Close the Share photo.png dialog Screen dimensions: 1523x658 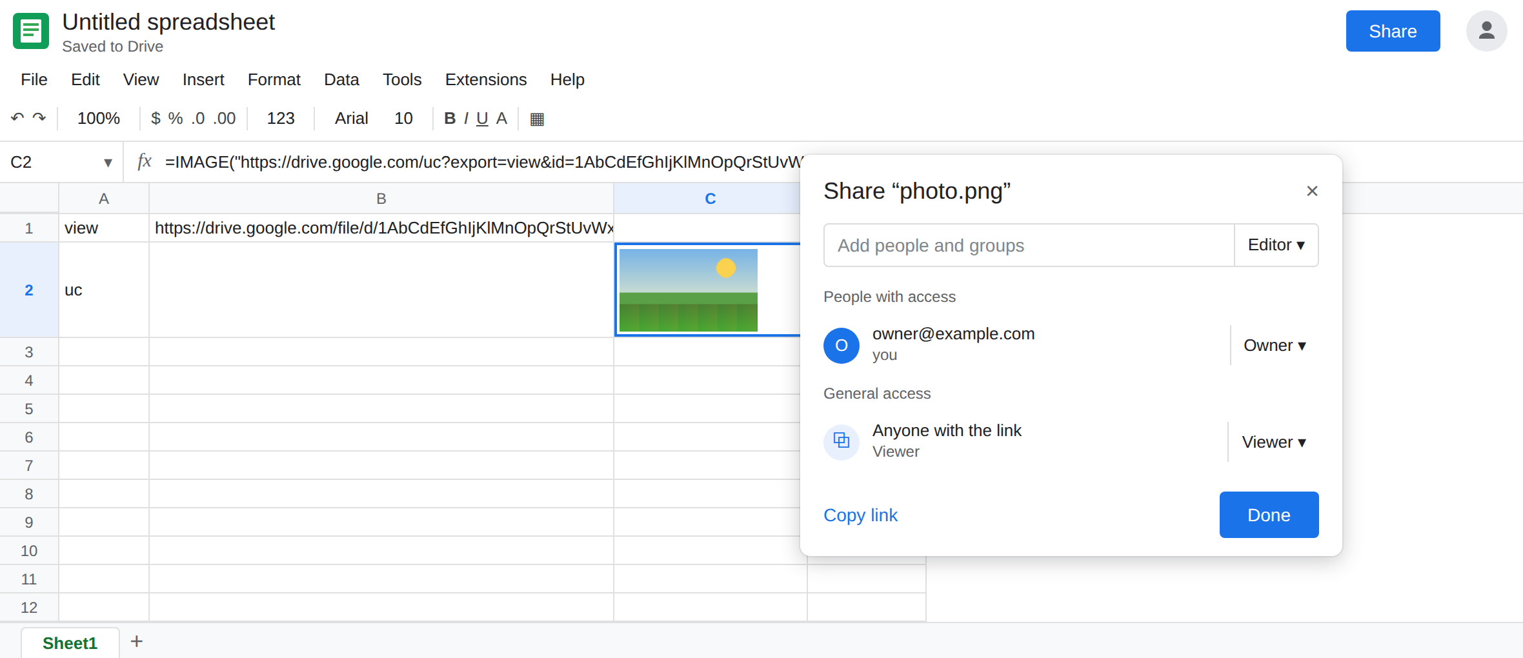coord(1312,191)
